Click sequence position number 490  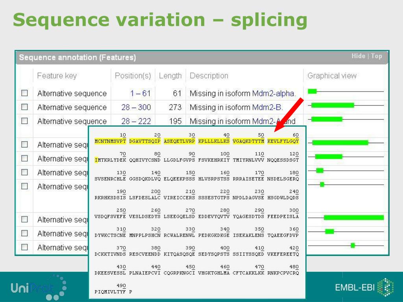pos(121,285)
